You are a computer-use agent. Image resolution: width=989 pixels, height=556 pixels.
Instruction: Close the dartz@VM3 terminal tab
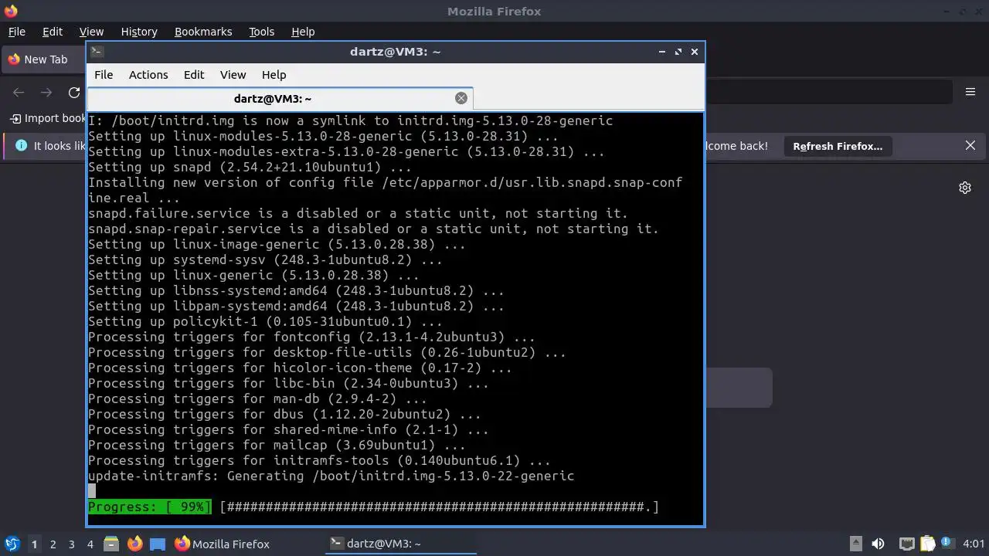point(461,98)
